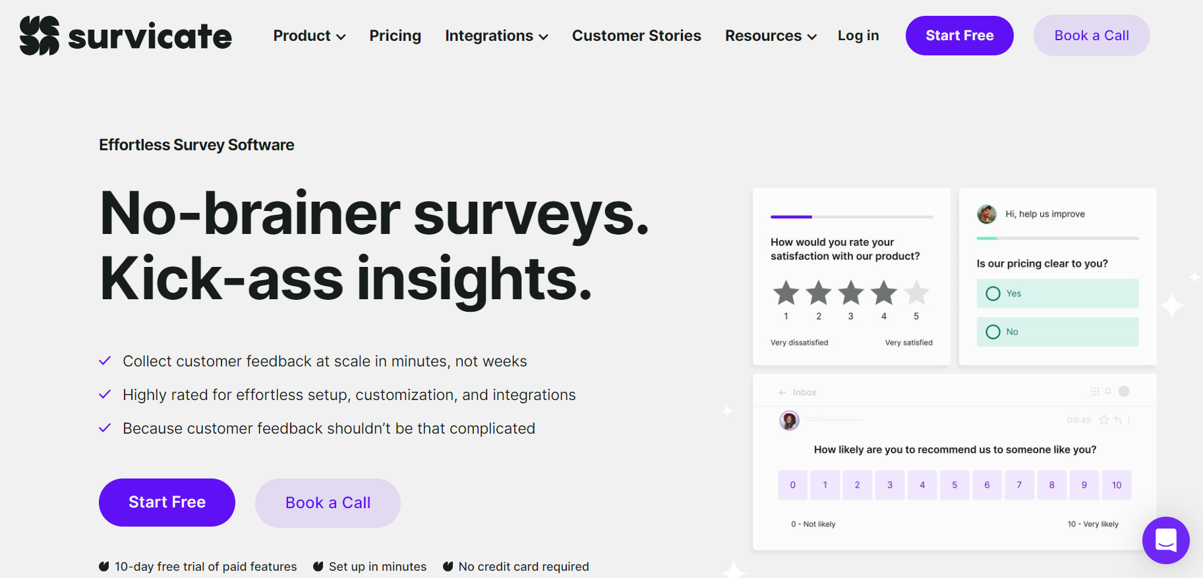Open the three-dot menu on the Inbox message
This screenshot has width=1203, height=578.
click(1129, 420)
